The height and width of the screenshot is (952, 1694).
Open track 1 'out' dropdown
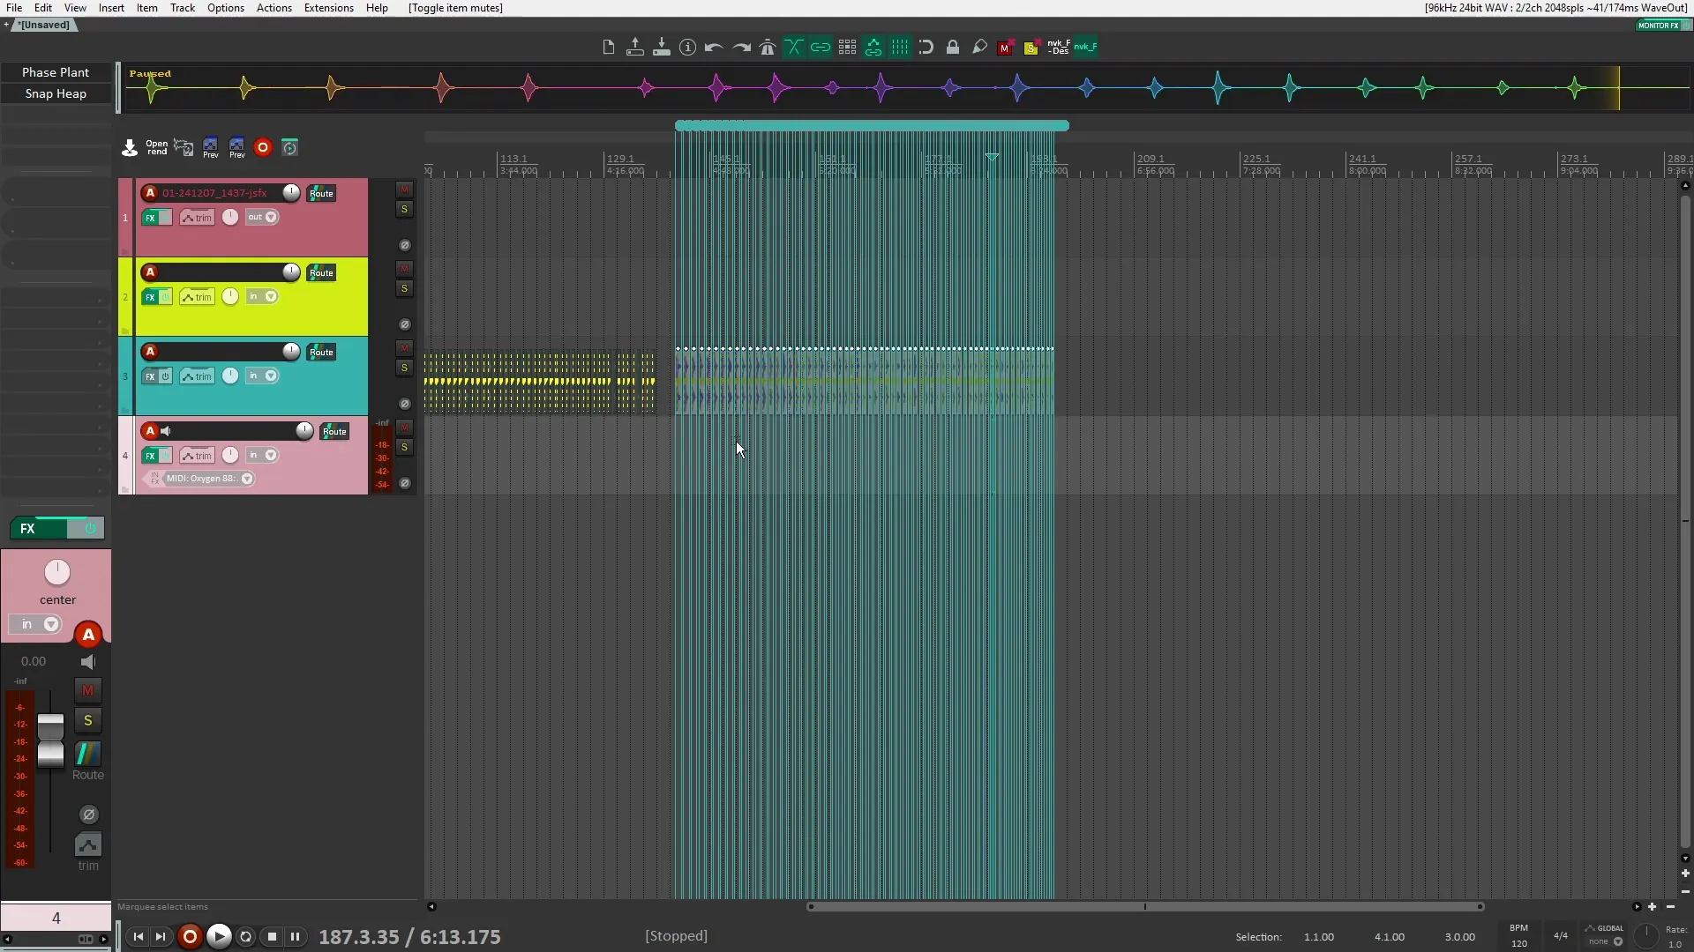pyautogui.click(x=262, y=217)
